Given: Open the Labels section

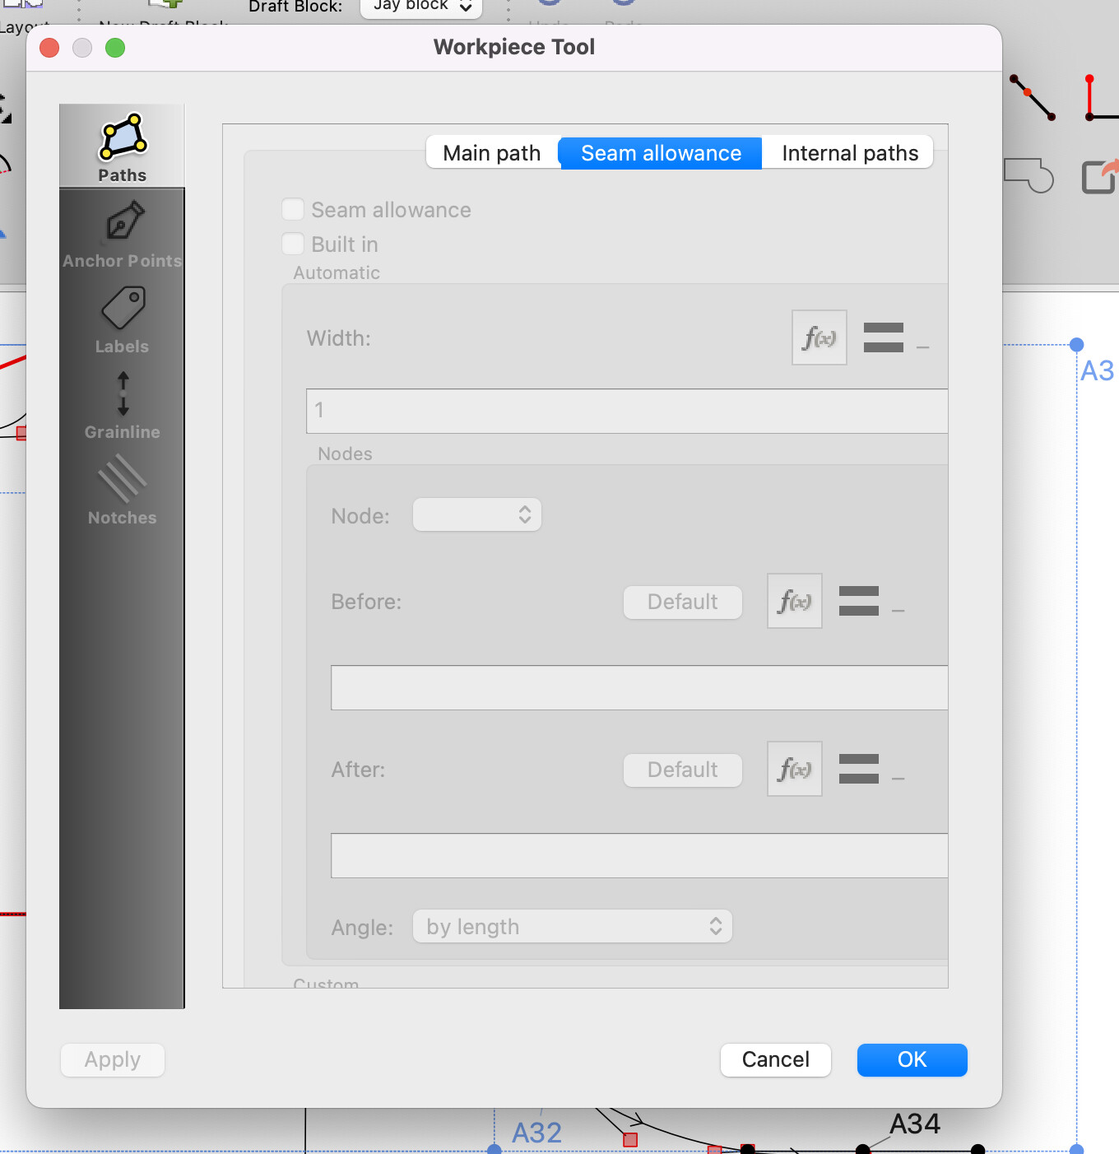Looking at the screenshot, I should [122, 318].
